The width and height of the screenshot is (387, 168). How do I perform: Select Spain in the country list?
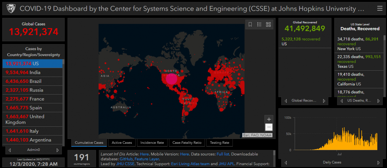[32, 108]
